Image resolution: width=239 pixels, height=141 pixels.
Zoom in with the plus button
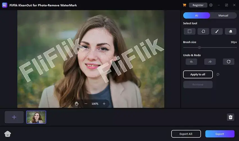point(104,104)
